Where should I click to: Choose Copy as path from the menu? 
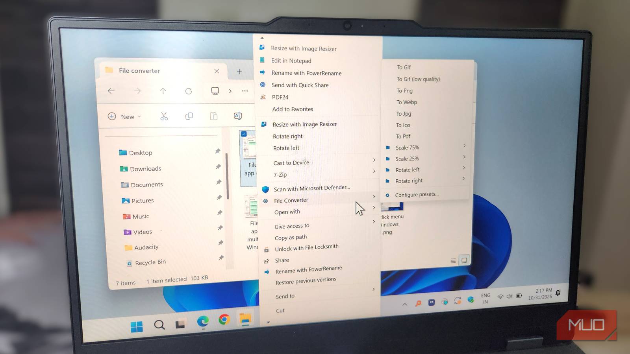pos(291,237)
